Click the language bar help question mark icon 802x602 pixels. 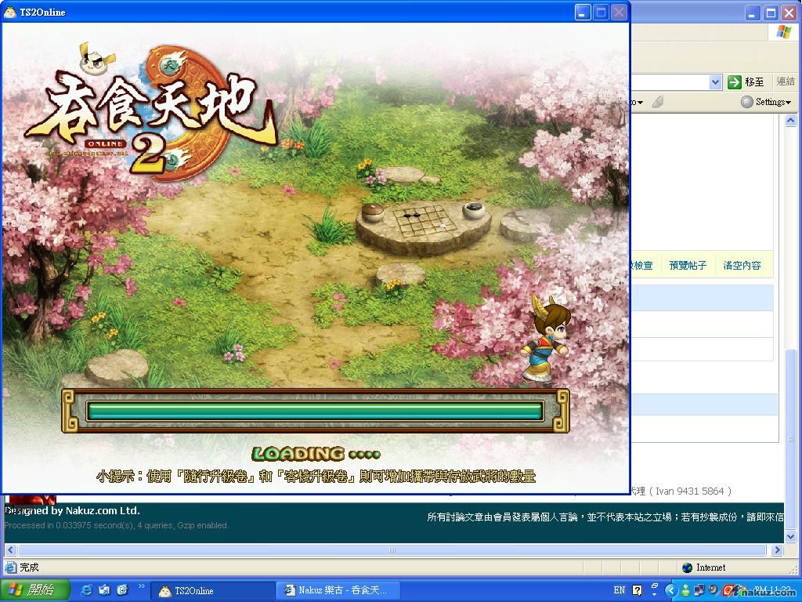(x=637, y=590)
